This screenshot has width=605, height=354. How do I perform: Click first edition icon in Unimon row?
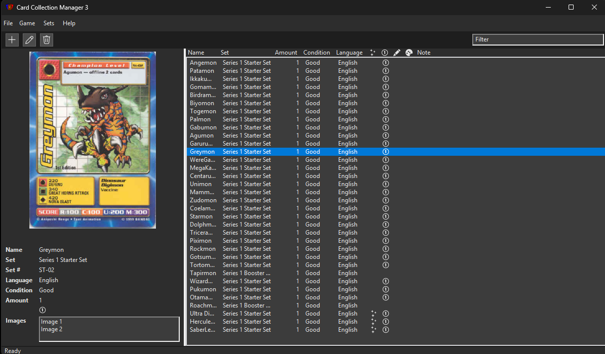tap(385, 184)
